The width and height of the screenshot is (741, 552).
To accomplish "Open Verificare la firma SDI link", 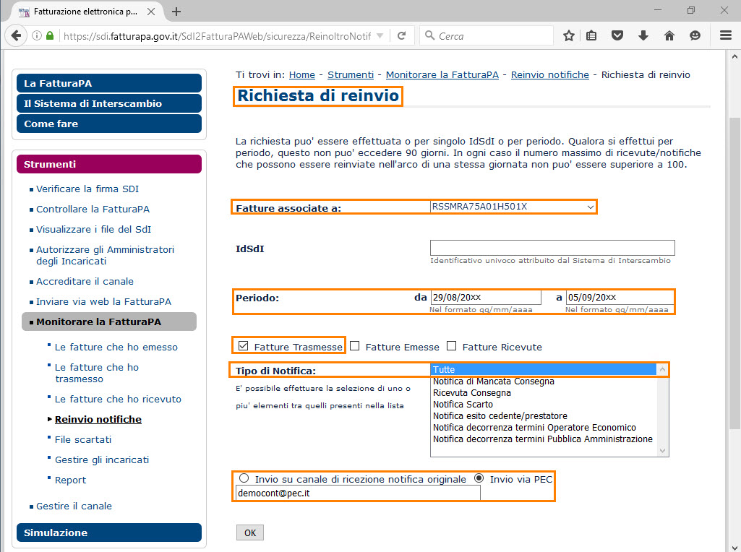I will click(87, 189).
